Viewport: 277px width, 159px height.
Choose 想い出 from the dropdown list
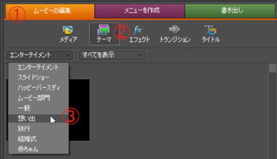[x=26, y=119]
